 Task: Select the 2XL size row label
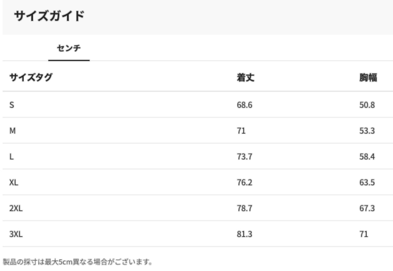(x=16, y=209)
